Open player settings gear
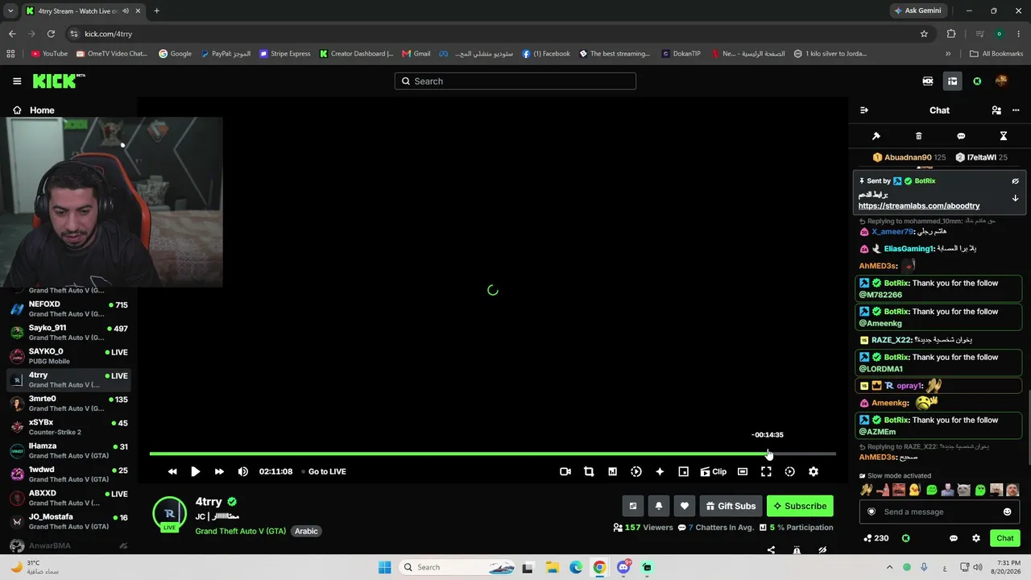The image size is (1031, 580). point(814,471)
